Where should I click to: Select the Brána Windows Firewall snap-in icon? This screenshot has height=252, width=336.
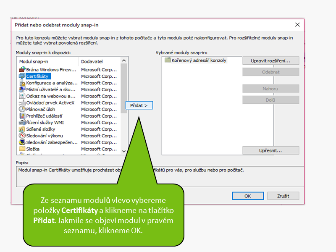(22, 70)
